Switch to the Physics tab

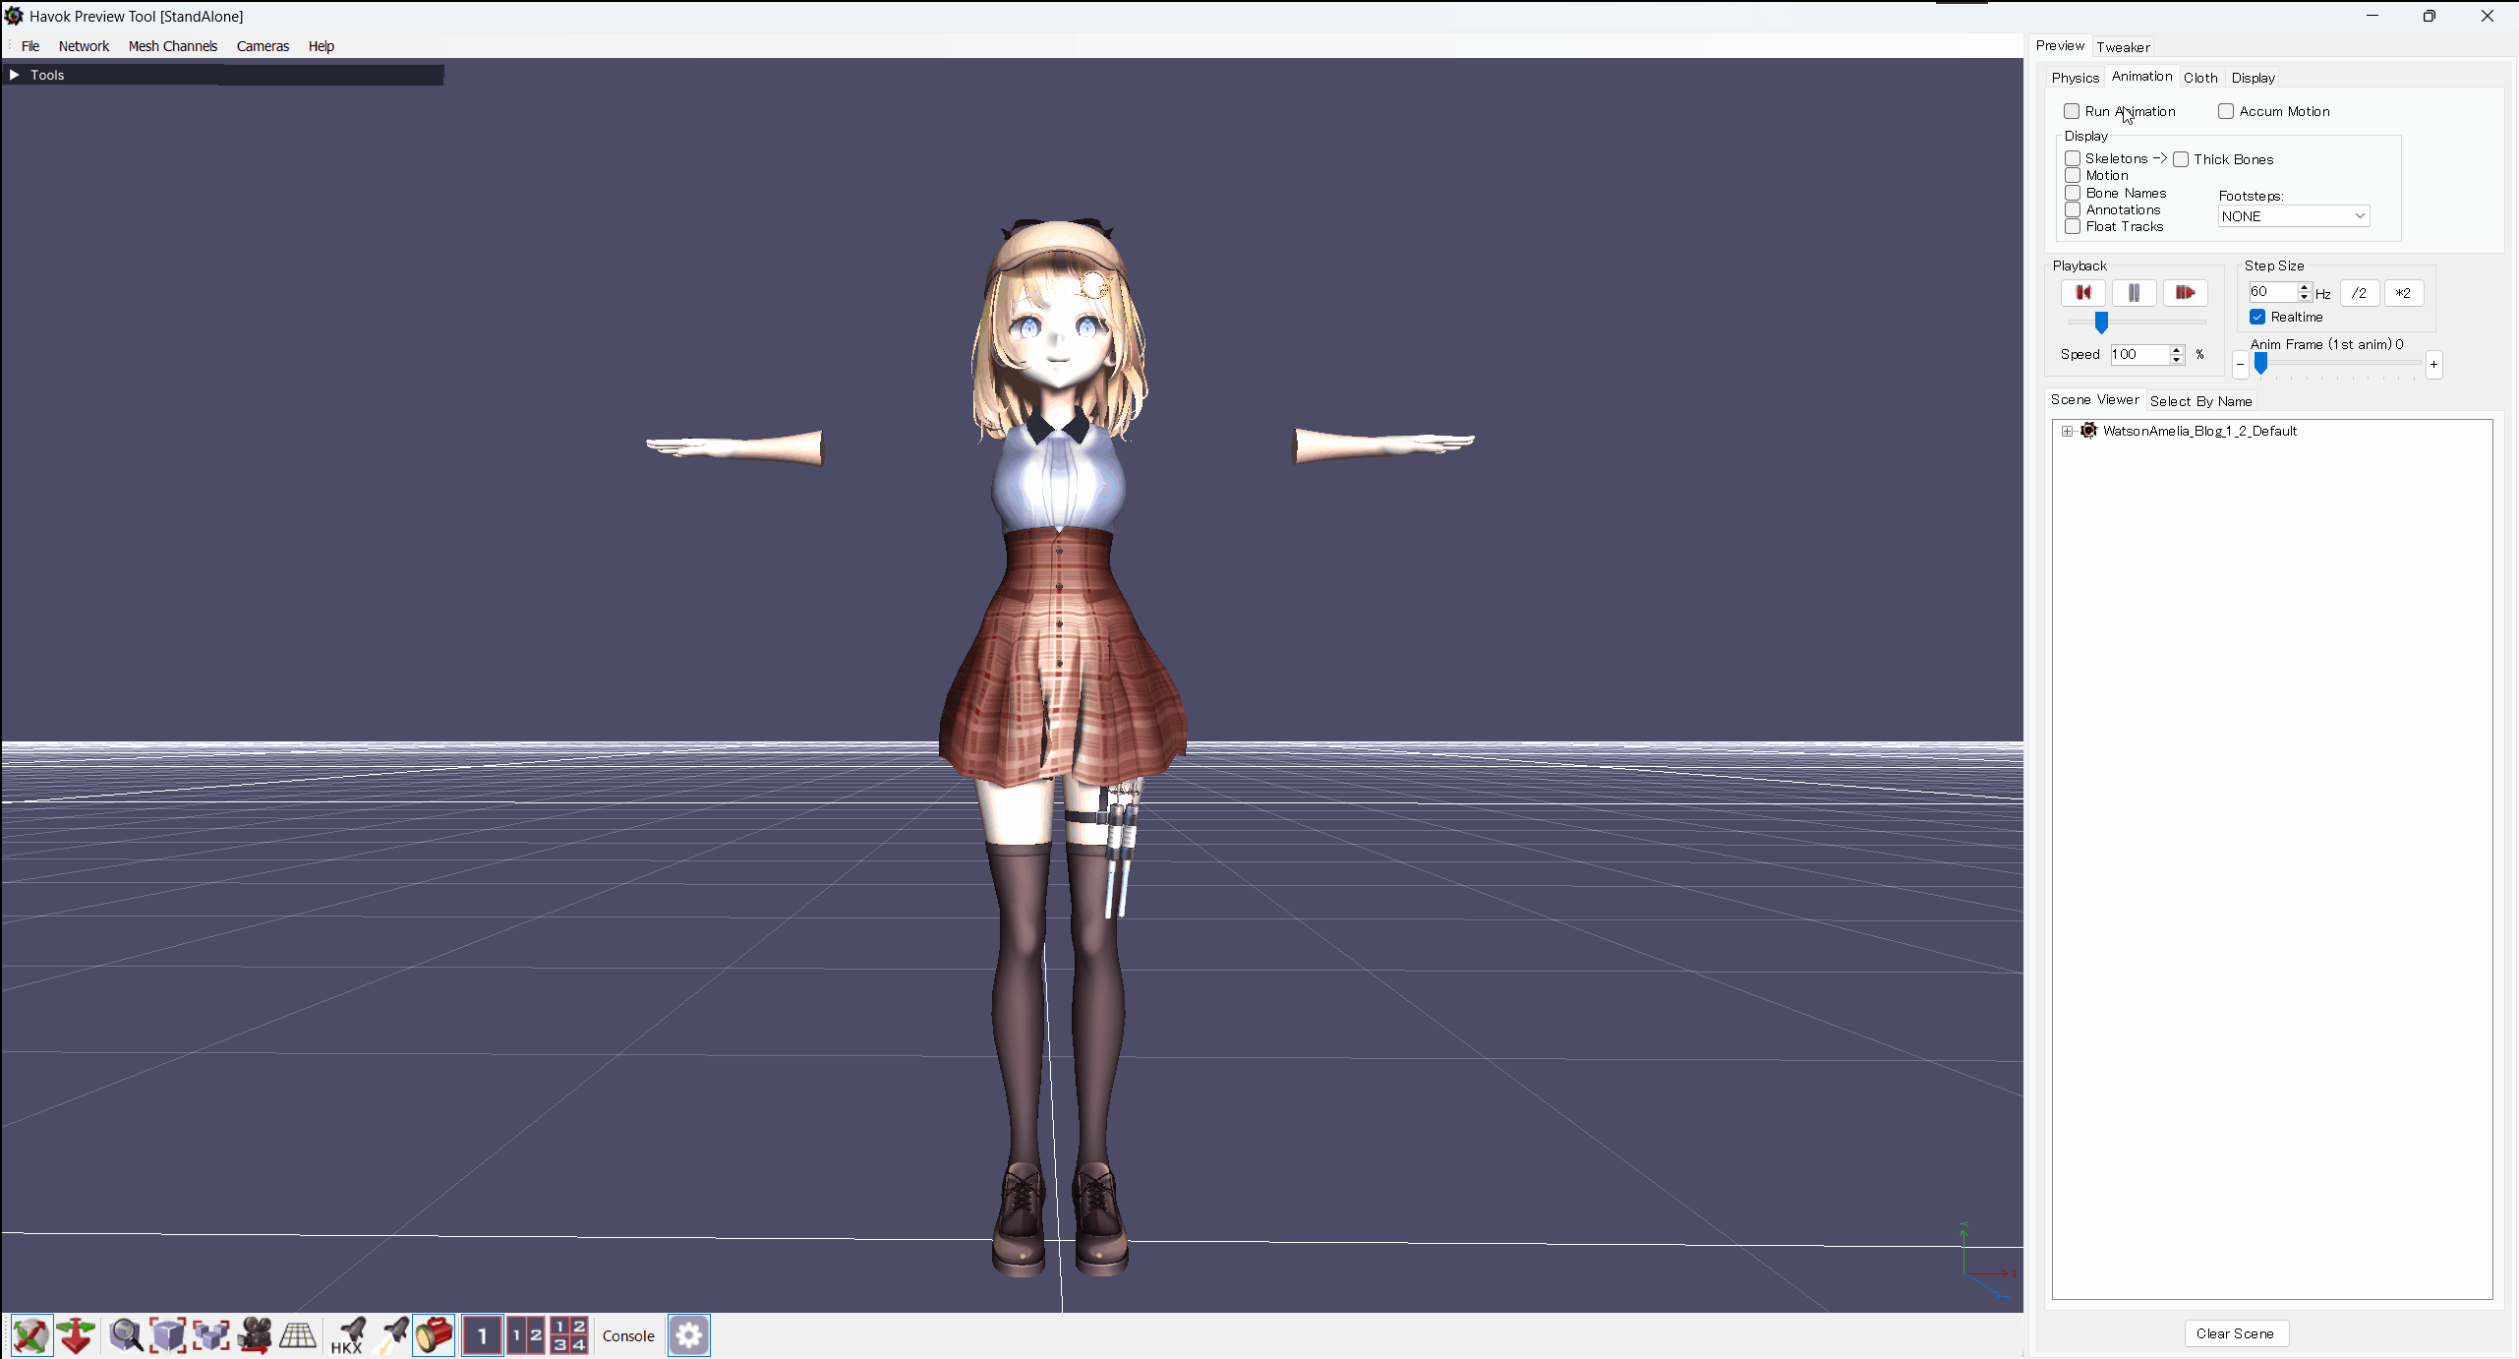click(x=2075, y=78)
